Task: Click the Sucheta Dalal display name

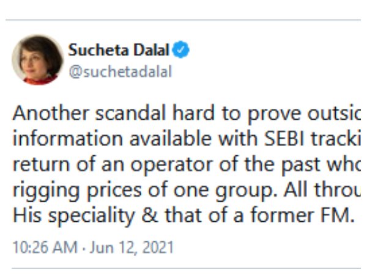Action: pos(119,50)
